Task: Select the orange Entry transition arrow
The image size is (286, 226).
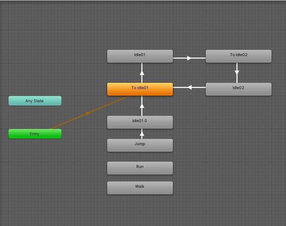Action: (87, 113)
